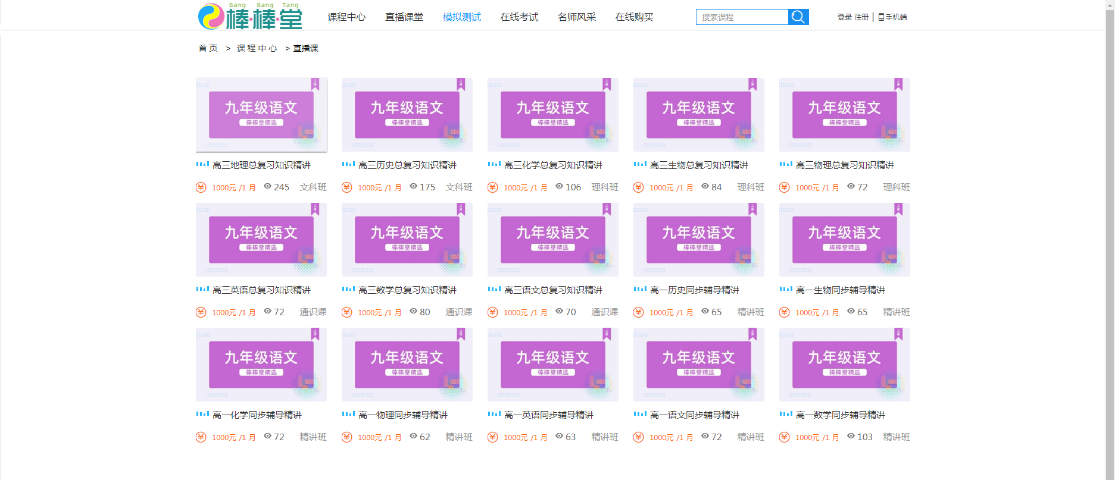Click the yen price icon under 高三物理总复习知识精讲
The image size is (1115, 480).
tap(785, 187)
